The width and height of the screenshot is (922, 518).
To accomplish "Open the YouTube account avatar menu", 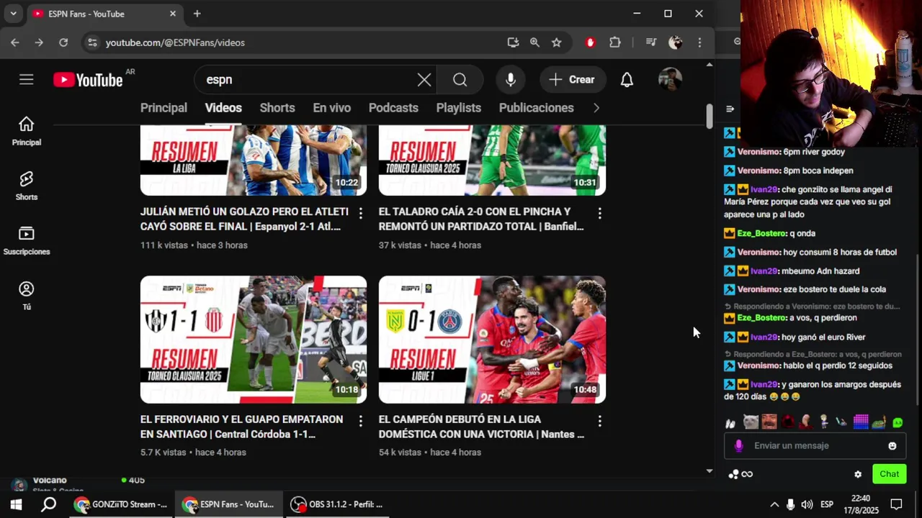I will (670, 80).
